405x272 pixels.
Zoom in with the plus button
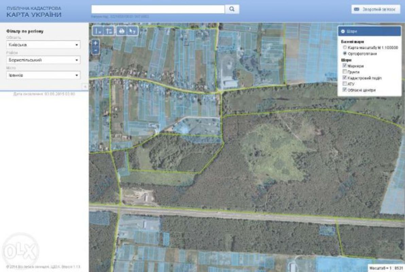point(96,43)
